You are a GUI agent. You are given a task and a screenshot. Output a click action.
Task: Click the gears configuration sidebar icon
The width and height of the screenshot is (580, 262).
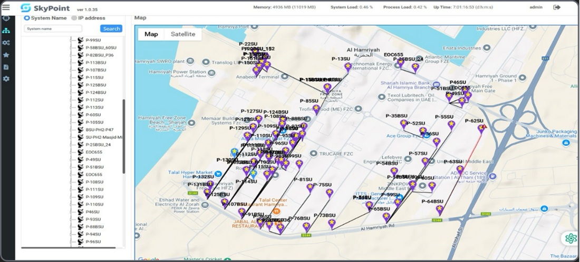click(x=6, y=43)
